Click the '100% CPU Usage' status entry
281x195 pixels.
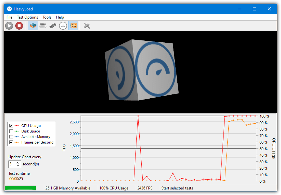tap(114, 188)
